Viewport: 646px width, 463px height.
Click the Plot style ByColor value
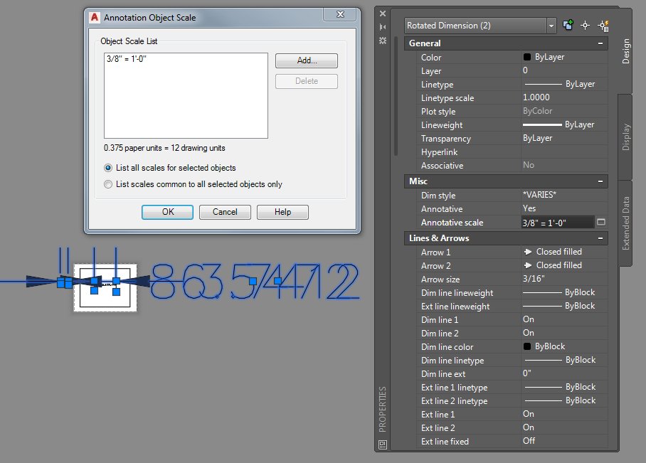[x=564, y=111]
